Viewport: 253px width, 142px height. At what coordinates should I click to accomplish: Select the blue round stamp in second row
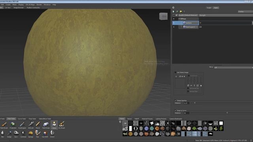pos(146,129)
